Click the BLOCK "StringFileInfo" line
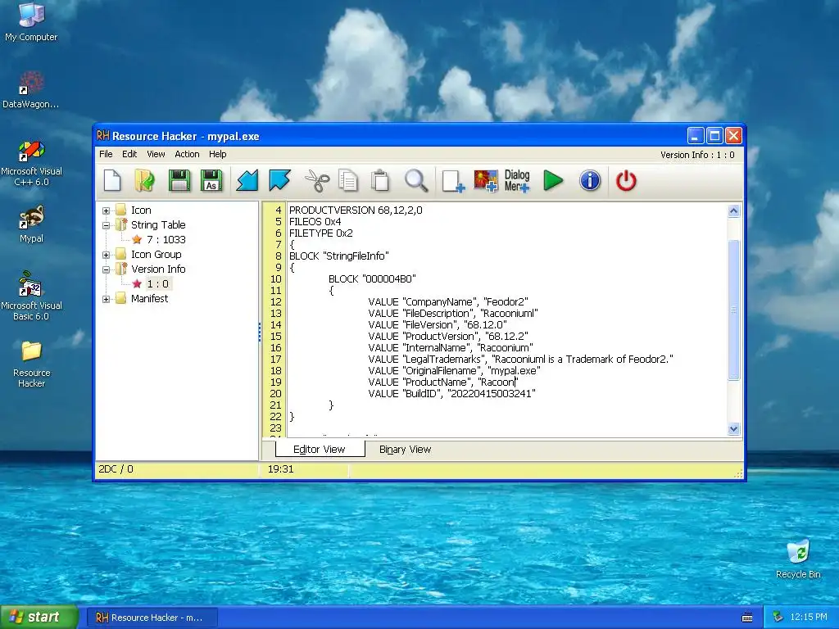Viewport: 839px width, 629px height. (339, 256)
